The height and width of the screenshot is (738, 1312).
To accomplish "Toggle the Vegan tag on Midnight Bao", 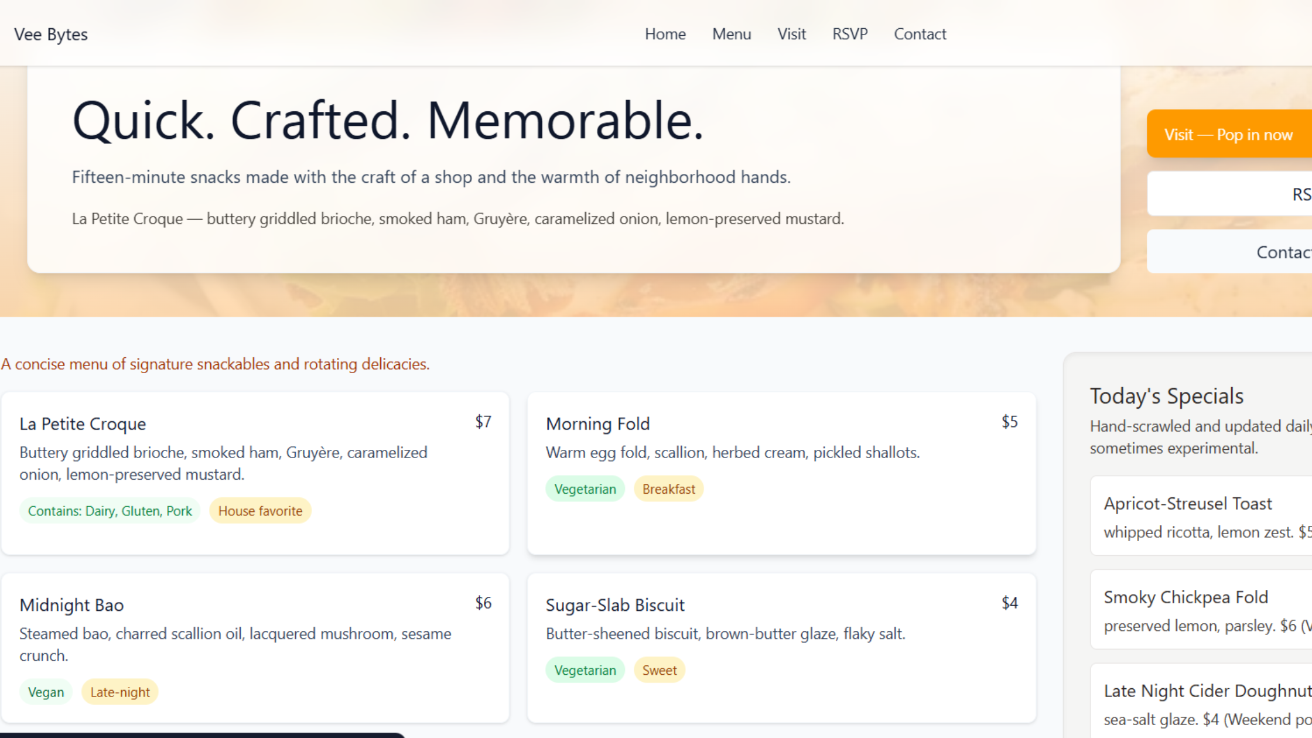I will tap(46, 692).
